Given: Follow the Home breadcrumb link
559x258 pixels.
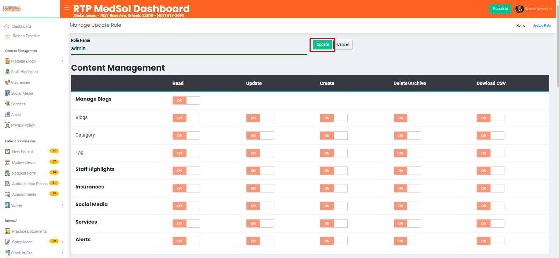Looking at the screenshot, I should 521,26.
